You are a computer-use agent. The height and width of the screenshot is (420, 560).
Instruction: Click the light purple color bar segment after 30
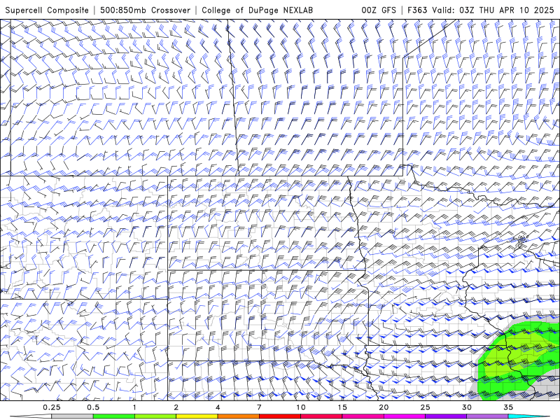487,416
